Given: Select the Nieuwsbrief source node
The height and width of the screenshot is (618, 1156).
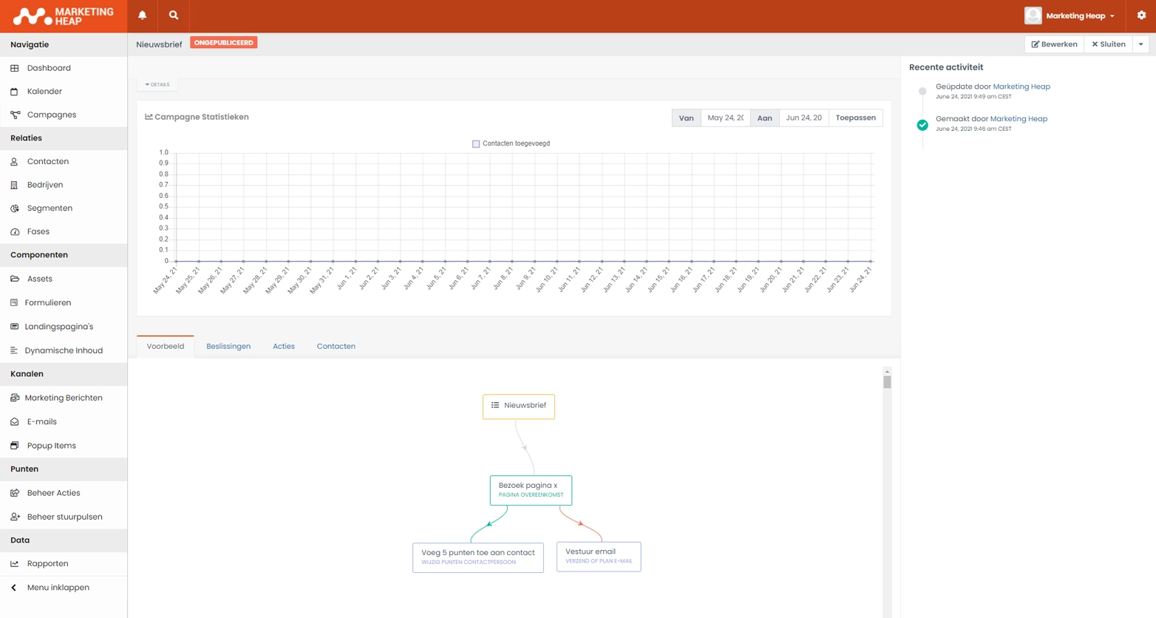Looking at the screenshot, I should click(519, 406).
